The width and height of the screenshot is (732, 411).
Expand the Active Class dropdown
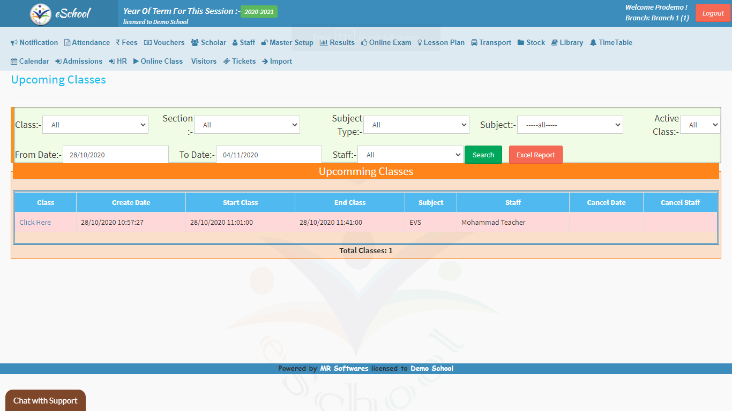click(x=700, y=125)
